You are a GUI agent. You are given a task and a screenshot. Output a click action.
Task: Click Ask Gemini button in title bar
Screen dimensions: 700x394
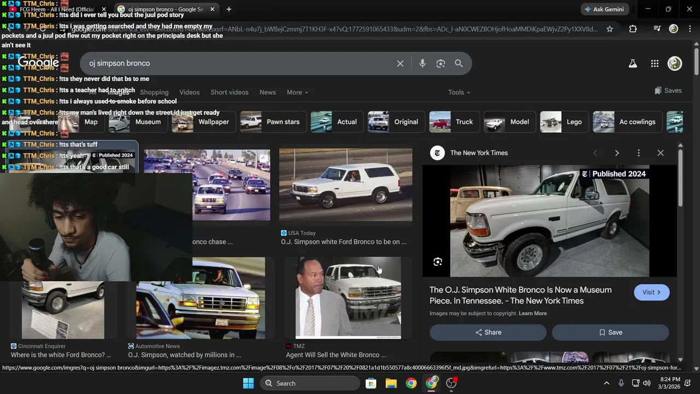(x=604, y=9)
